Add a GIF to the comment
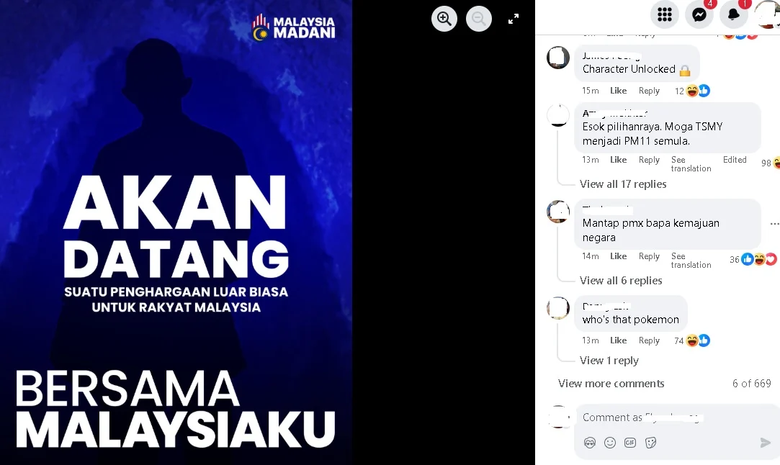The width and height of the screenshot is (780, 465). (x=630, y=443)
